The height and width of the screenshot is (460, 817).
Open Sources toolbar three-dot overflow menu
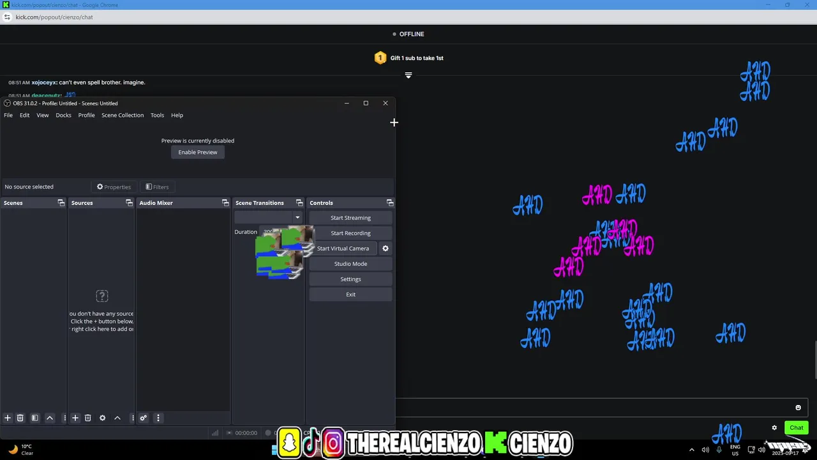(132, 418)
